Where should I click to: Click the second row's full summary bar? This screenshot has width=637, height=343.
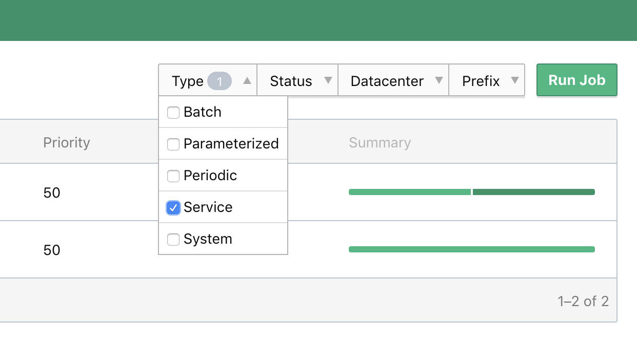pos(471,249)
